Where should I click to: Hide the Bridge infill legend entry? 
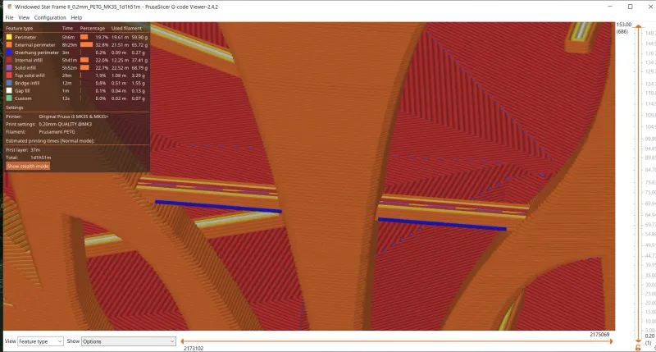click(x=29, y=83)
